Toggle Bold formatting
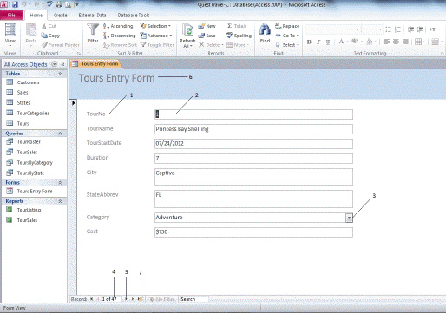The width and height of the screenshot is (446, 313). (x=309, y=42)
